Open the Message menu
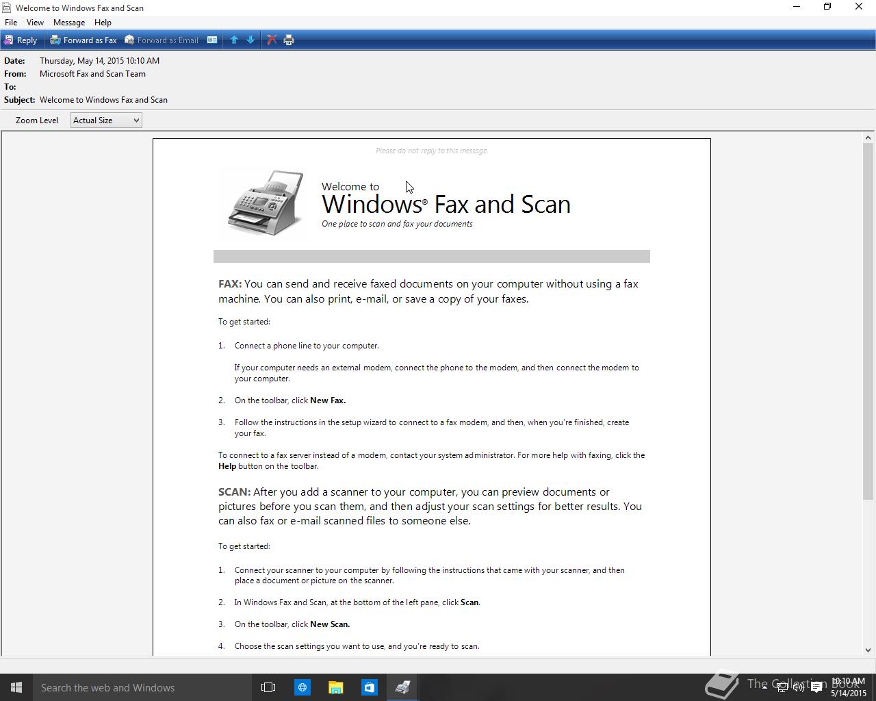 (x=69, y=23)
